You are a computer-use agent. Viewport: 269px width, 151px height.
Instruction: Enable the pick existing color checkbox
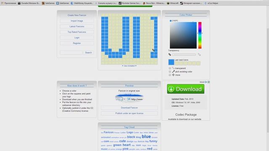click(170, 72)
